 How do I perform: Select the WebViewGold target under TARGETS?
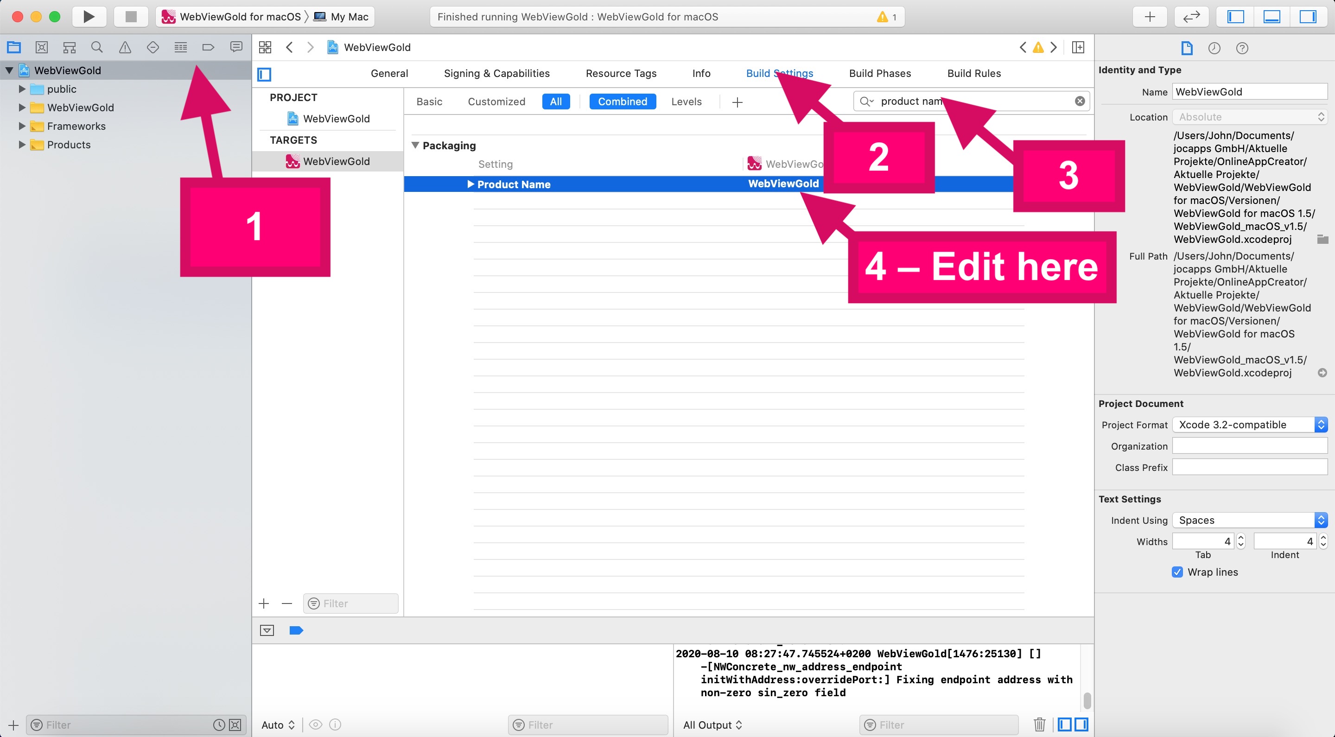328,161
